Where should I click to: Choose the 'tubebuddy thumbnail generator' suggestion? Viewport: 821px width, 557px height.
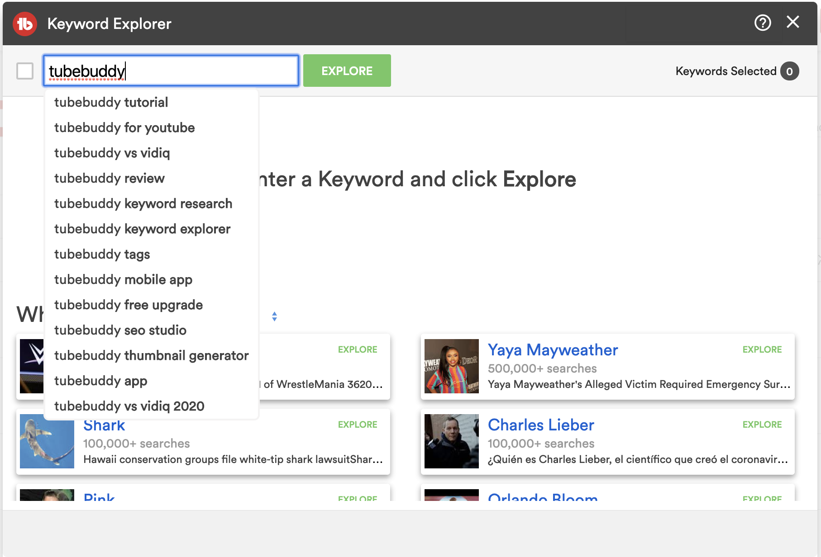pos(152,355)
